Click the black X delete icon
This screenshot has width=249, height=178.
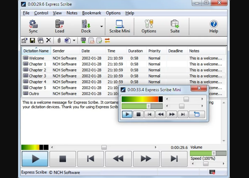pos(49,40)
